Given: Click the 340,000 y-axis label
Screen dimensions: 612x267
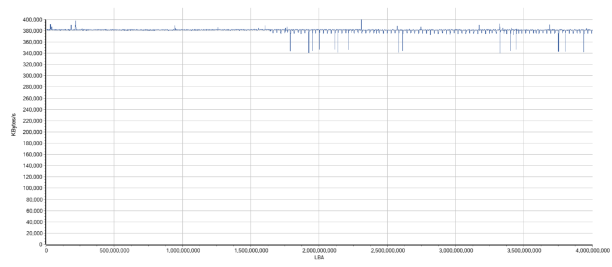Looking at the screenshot, I should pos(33,54).
